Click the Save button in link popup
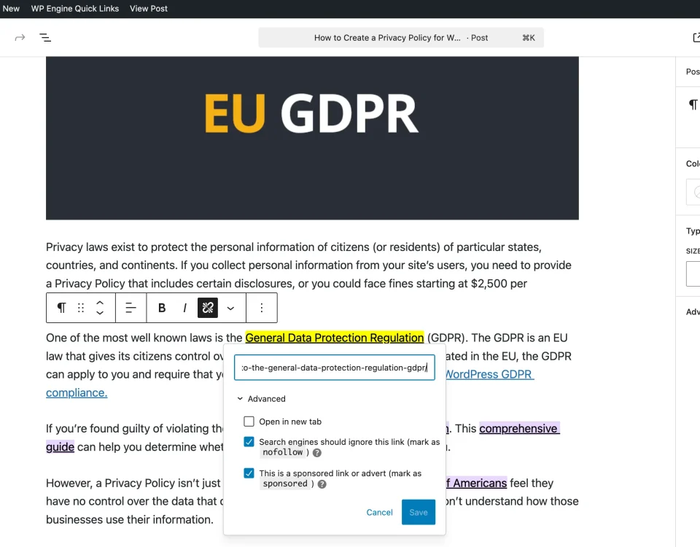700x547 pixels. (x=418, y=512)
